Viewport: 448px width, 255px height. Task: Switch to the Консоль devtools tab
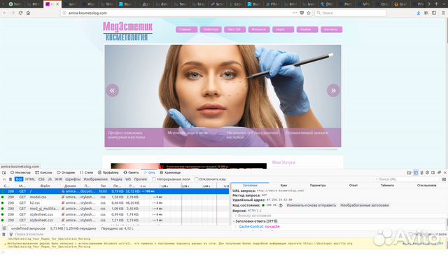click(x=43, y=172)
